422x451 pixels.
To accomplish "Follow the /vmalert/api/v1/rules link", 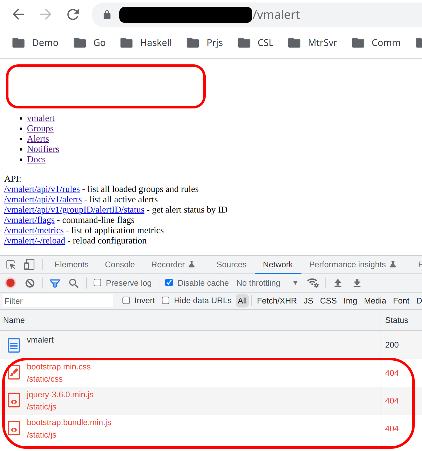I will [42, 189].
